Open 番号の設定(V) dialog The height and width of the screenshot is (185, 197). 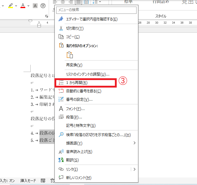(96, 100)
